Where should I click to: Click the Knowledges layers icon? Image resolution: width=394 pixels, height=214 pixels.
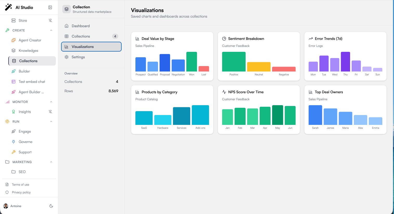[x=14, y=51]
